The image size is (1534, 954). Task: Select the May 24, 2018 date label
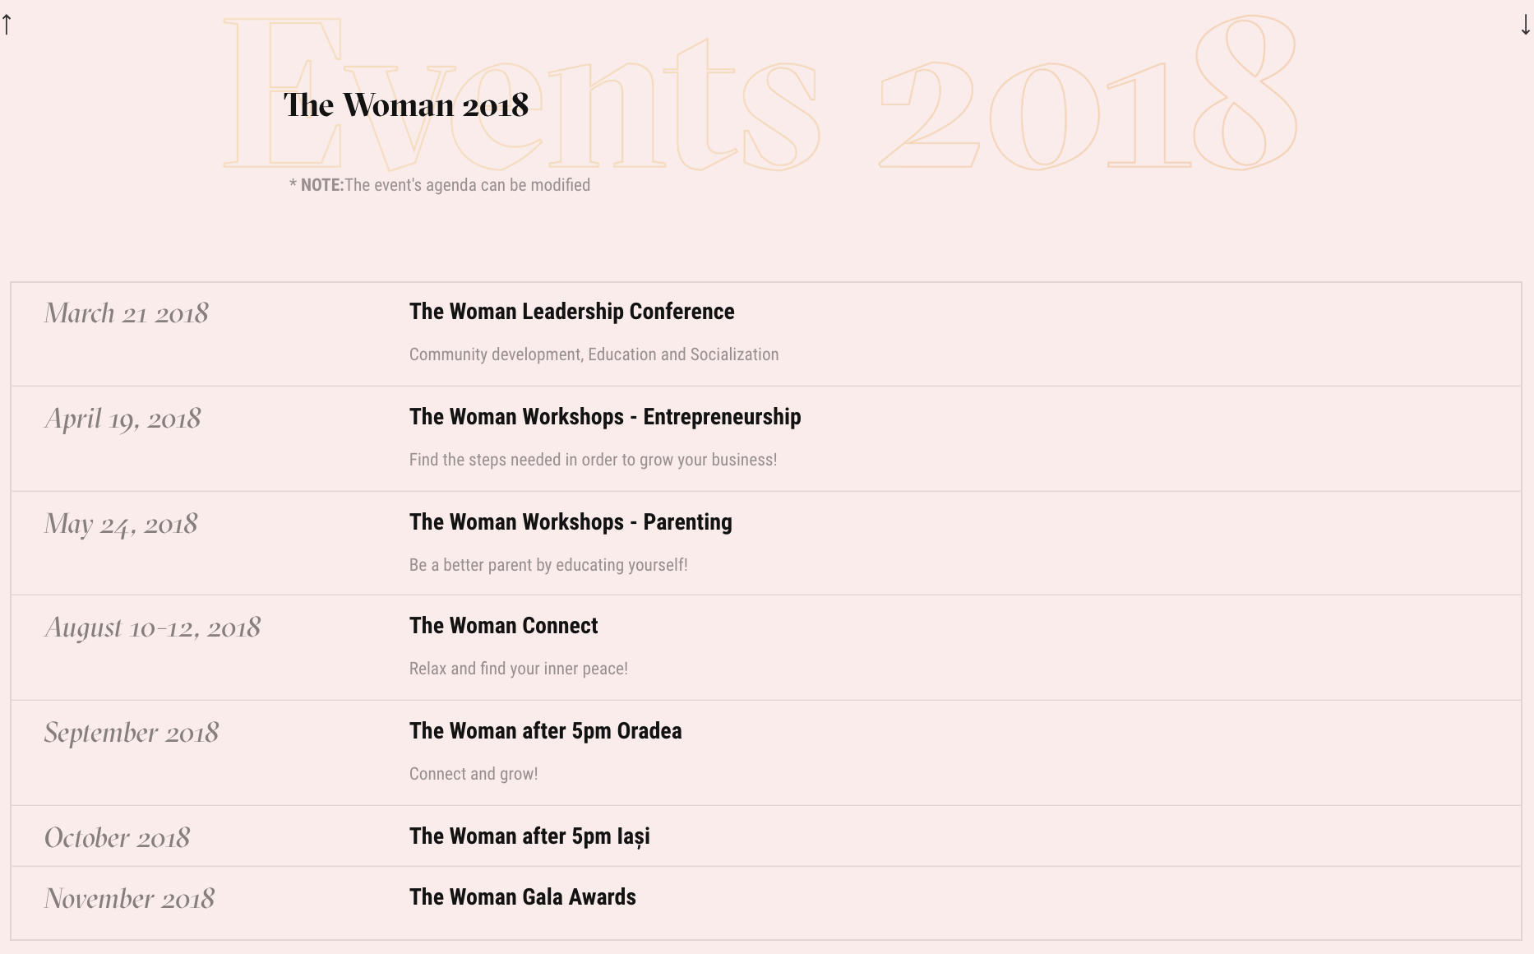point(121,523)
